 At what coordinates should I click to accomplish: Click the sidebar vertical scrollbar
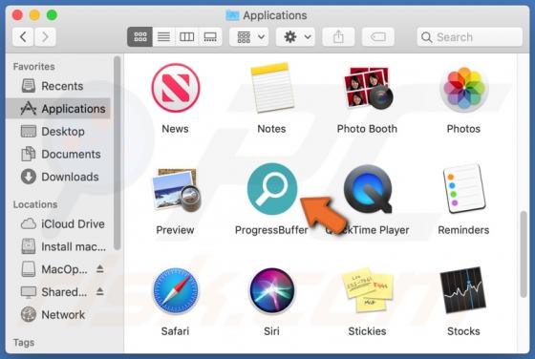click(117, 153)
